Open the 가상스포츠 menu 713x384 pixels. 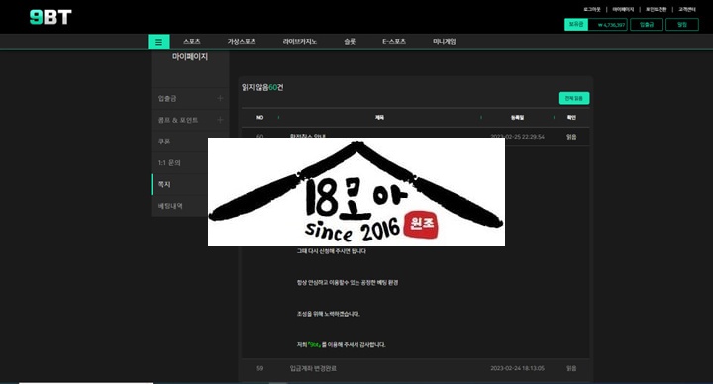(242, 42)
